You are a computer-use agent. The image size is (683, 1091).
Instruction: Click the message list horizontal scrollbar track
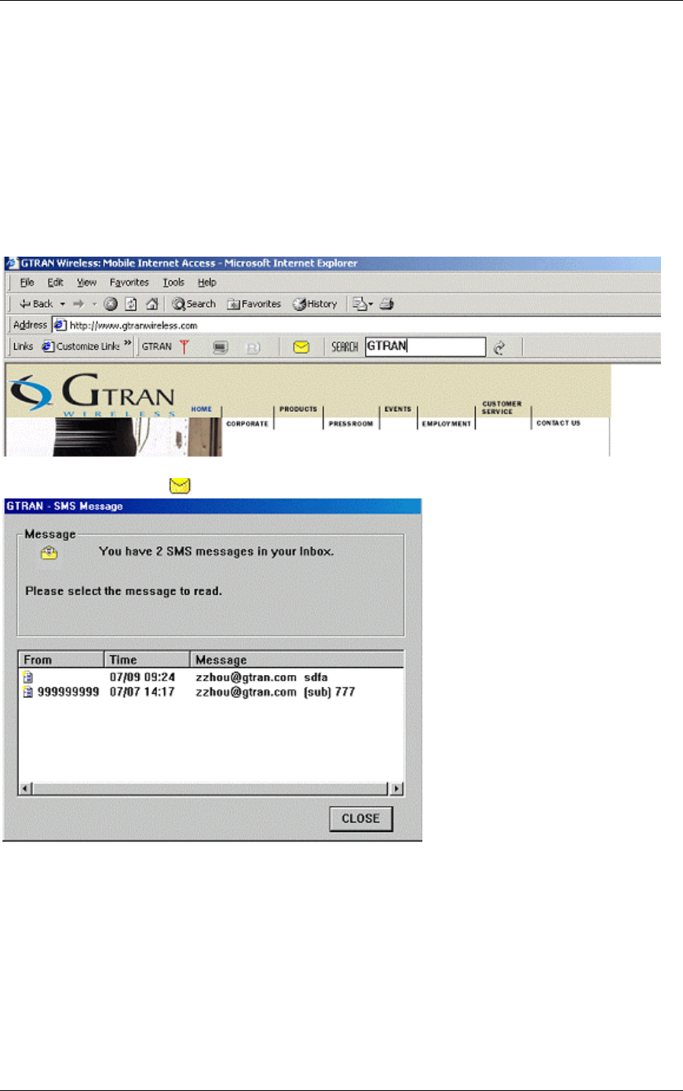(x=211, y=789)
